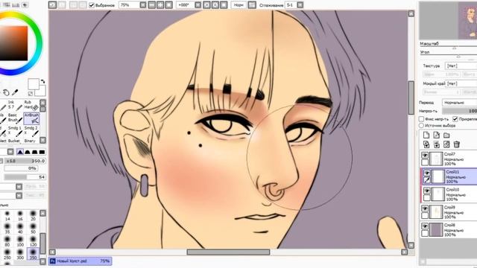Hide layer Слой7 via eye icon
This screenshot has height=268, width=477.
pyautogui.click(x=425, y=156)
